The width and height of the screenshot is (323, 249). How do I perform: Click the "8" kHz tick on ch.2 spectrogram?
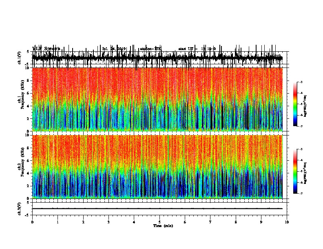click(x=28, y=148)
